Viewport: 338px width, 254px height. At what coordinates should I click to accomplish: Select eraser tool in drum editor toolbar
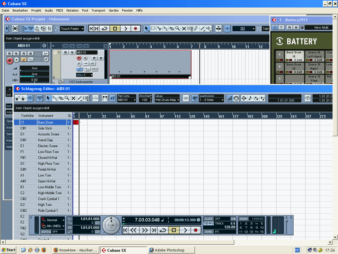click(x=61, y=99)
